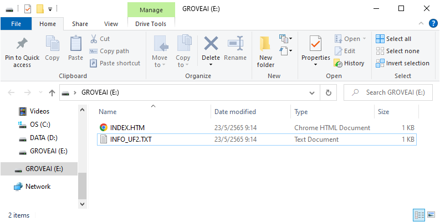Click the History icon in Open group
Viewport: 440px width, 222px height.
tap(338, 63)
